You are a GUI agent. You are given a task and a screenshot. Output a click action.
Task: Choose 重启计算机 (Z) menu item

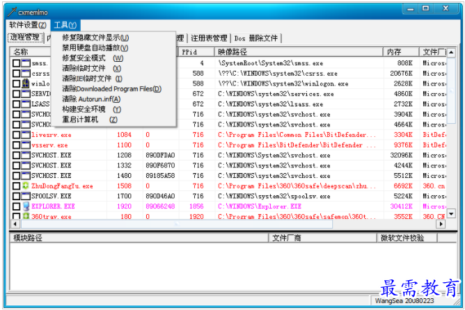pyautogui.click(x=90, y=120)
